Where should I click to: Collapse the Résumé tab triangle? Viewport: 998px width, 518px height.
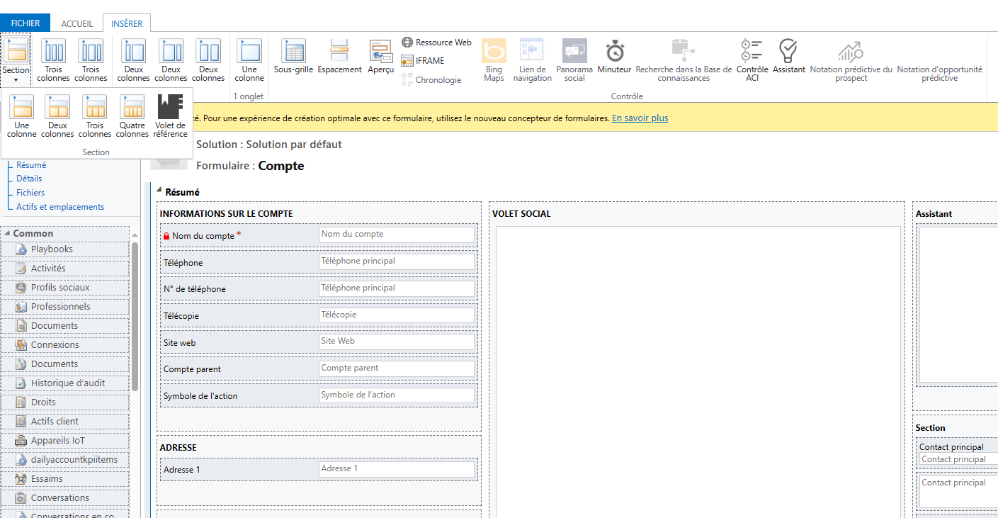tap(159, 191)
